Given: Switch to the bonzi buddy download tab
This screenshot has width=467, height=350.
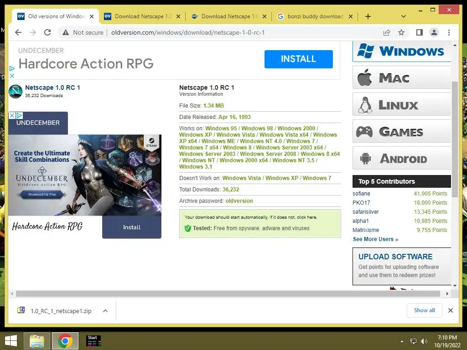Looking at the screenshot, I should tap(315, 16).
